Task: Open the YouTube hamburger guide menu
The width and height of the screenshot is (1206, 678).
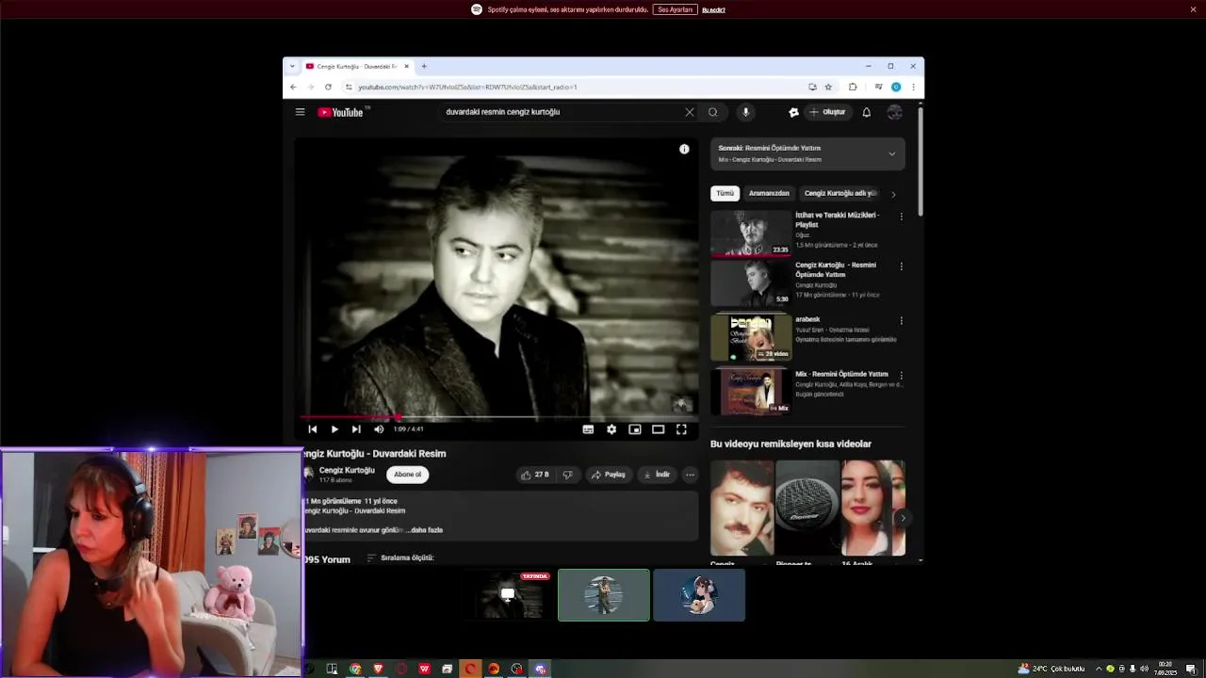Action: (300, 112)
